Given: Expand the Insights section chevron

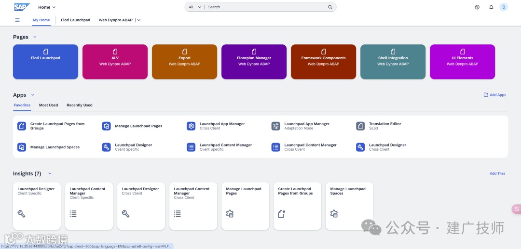Looking at the screenshot, I should click(x=50, y=173).
